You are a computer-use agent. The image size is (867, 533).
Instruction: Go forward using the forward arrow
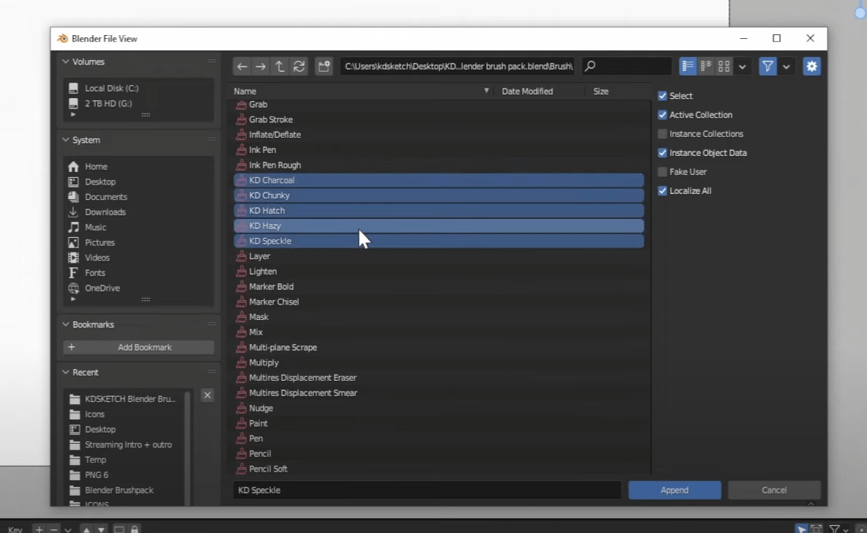(261, 67)
